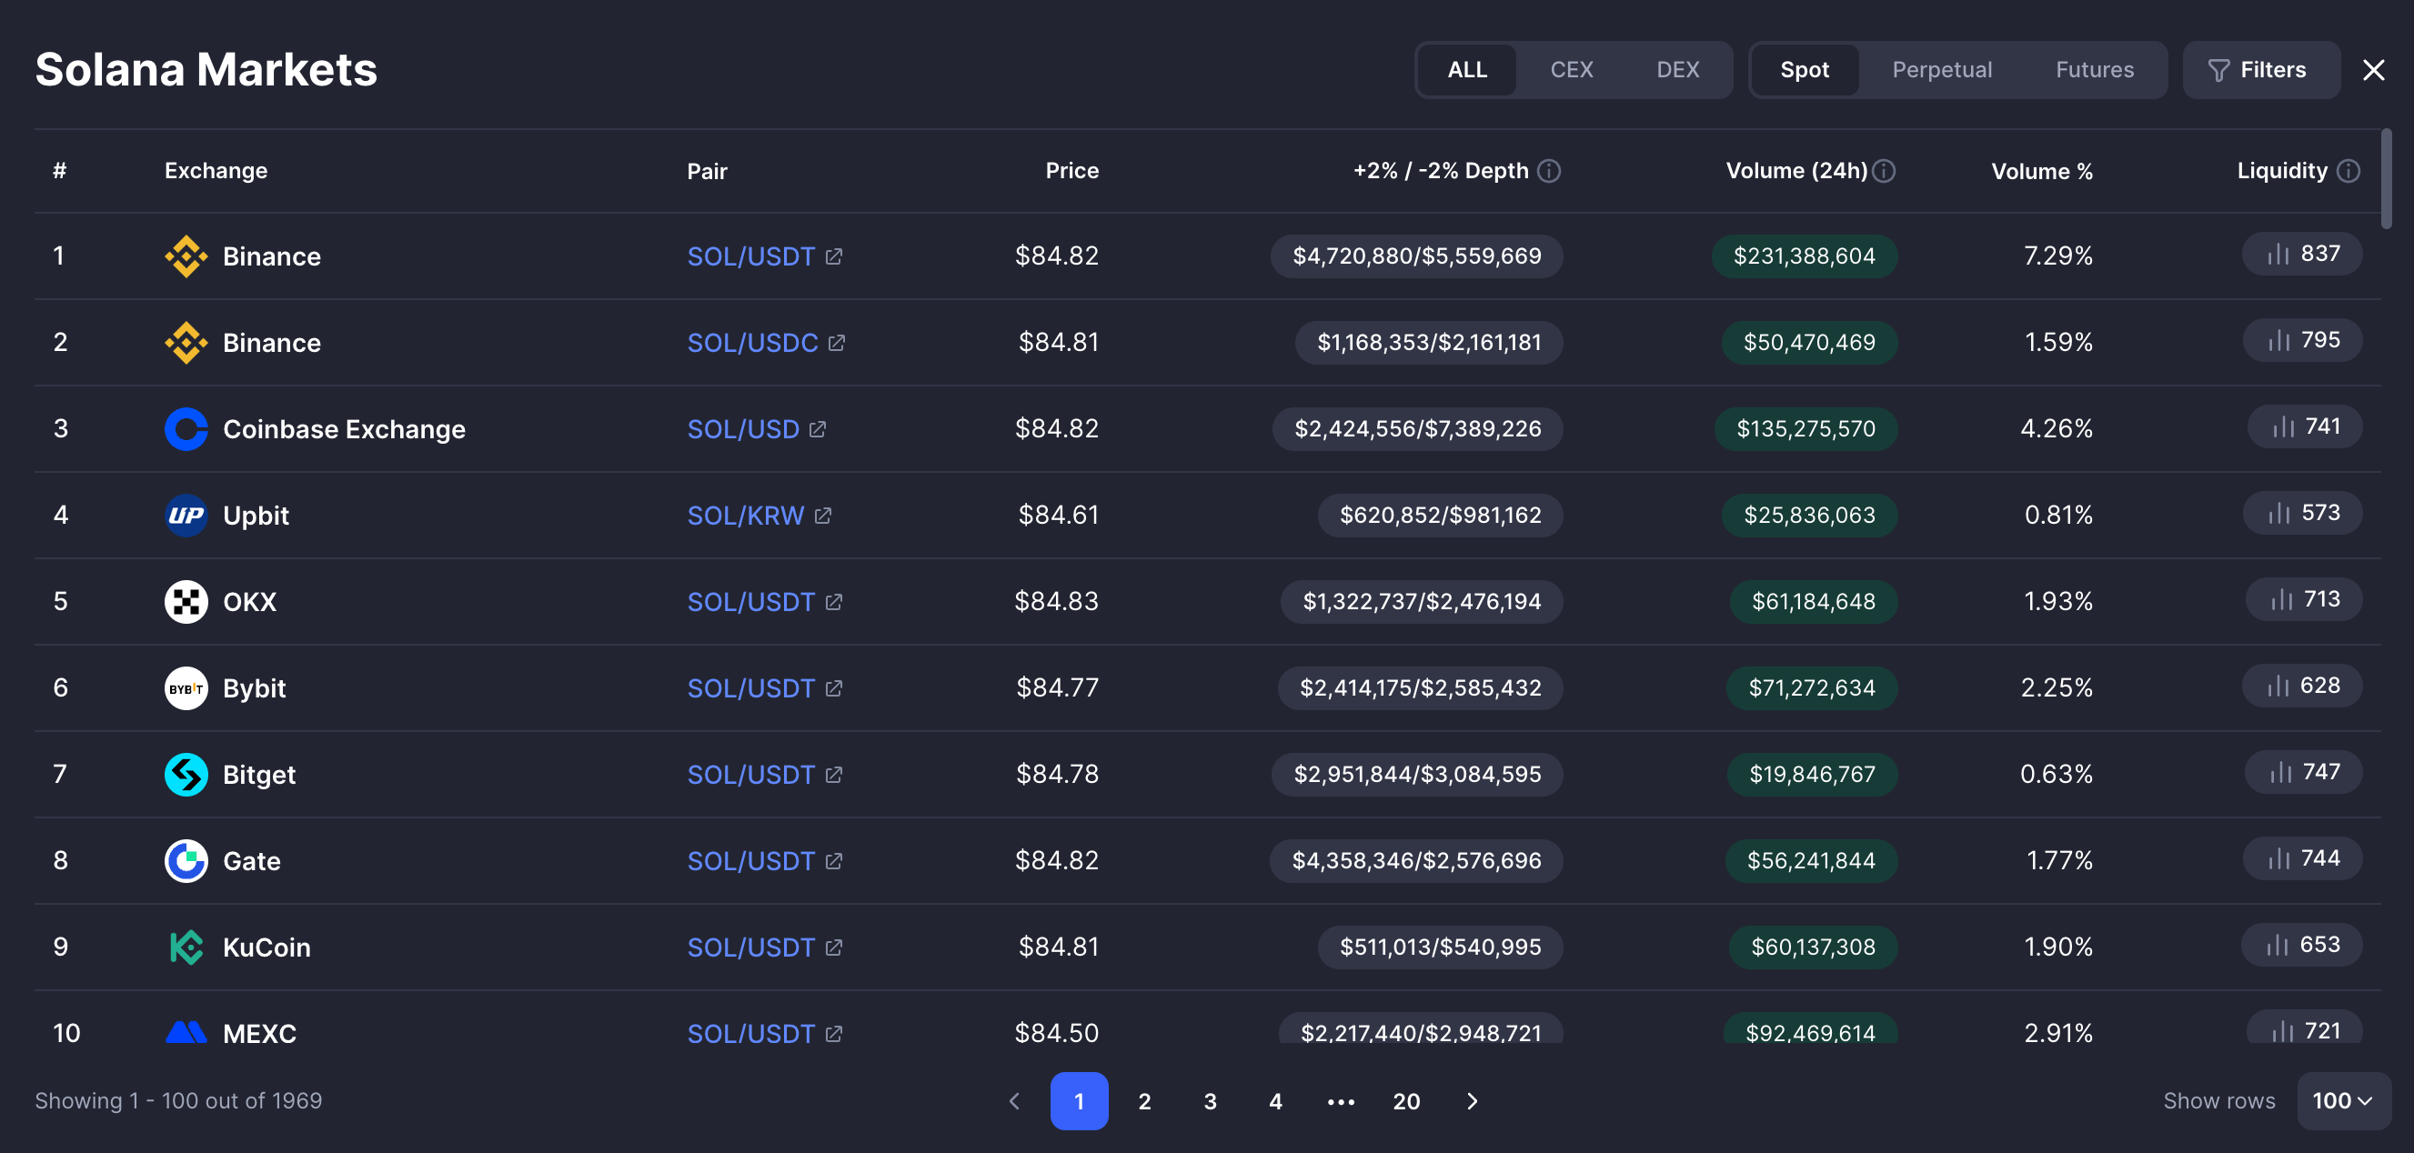This screenshot has width=2414, height=1153.
Task: Click the Liquidity column info icon
Action: [x=2348, y=170]
